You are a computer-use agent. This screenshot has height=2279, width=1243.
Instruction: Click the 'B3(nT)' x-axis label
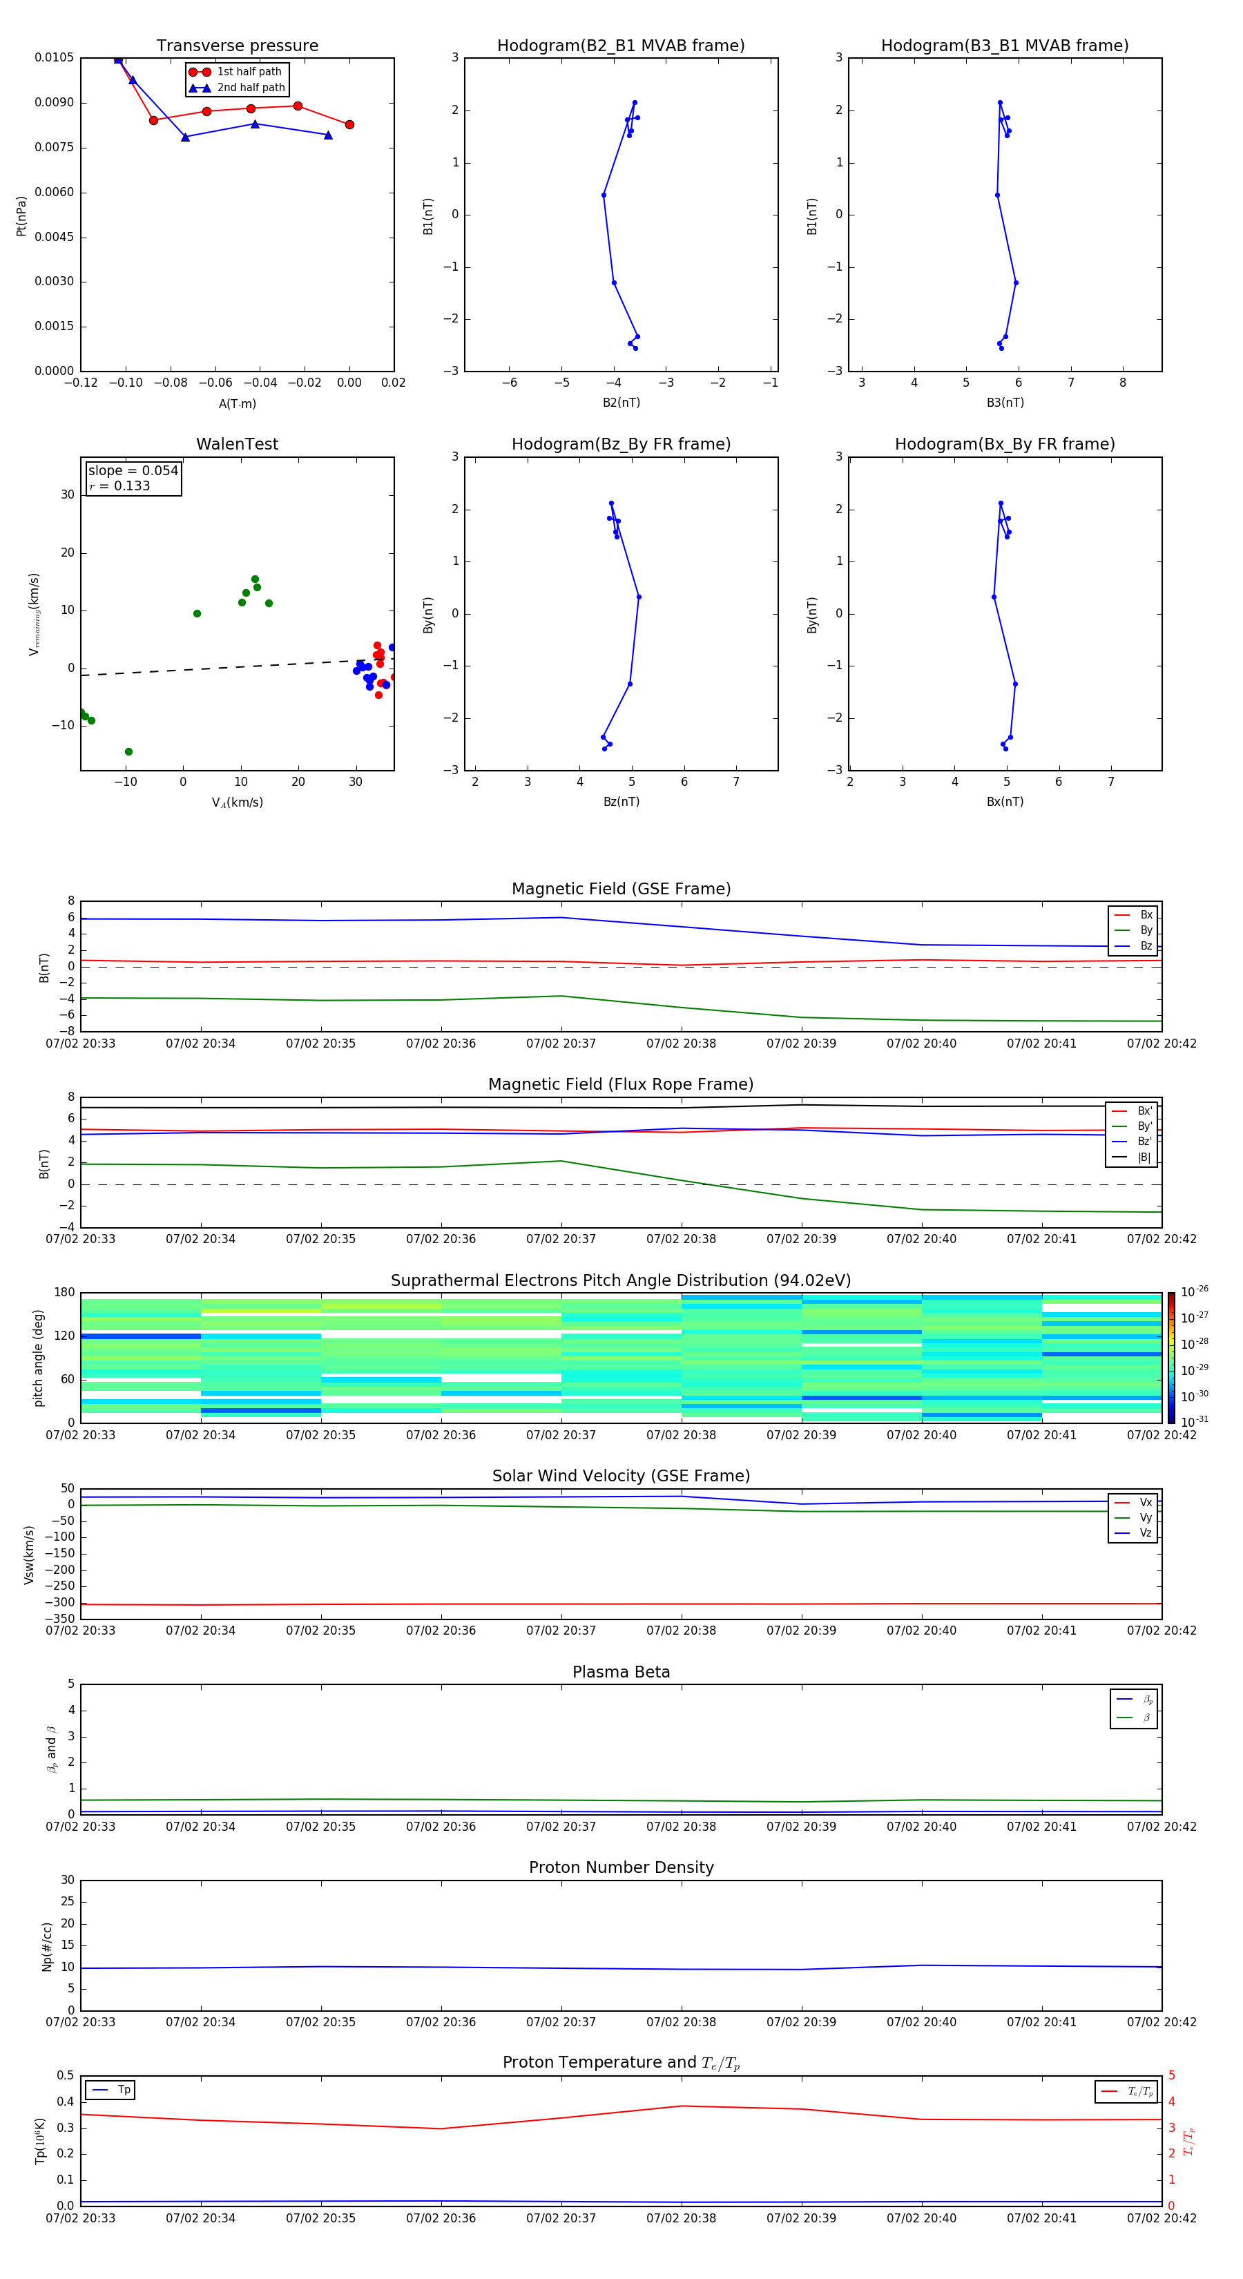pos(1005,403)
